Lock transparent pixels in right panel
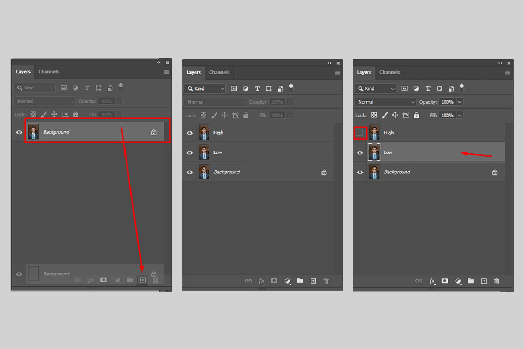 click(x=374, y=115)
